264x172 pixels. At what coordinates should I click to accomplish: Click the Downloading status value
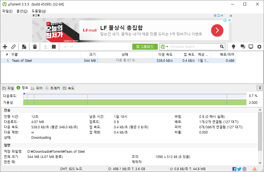(41, 138)
